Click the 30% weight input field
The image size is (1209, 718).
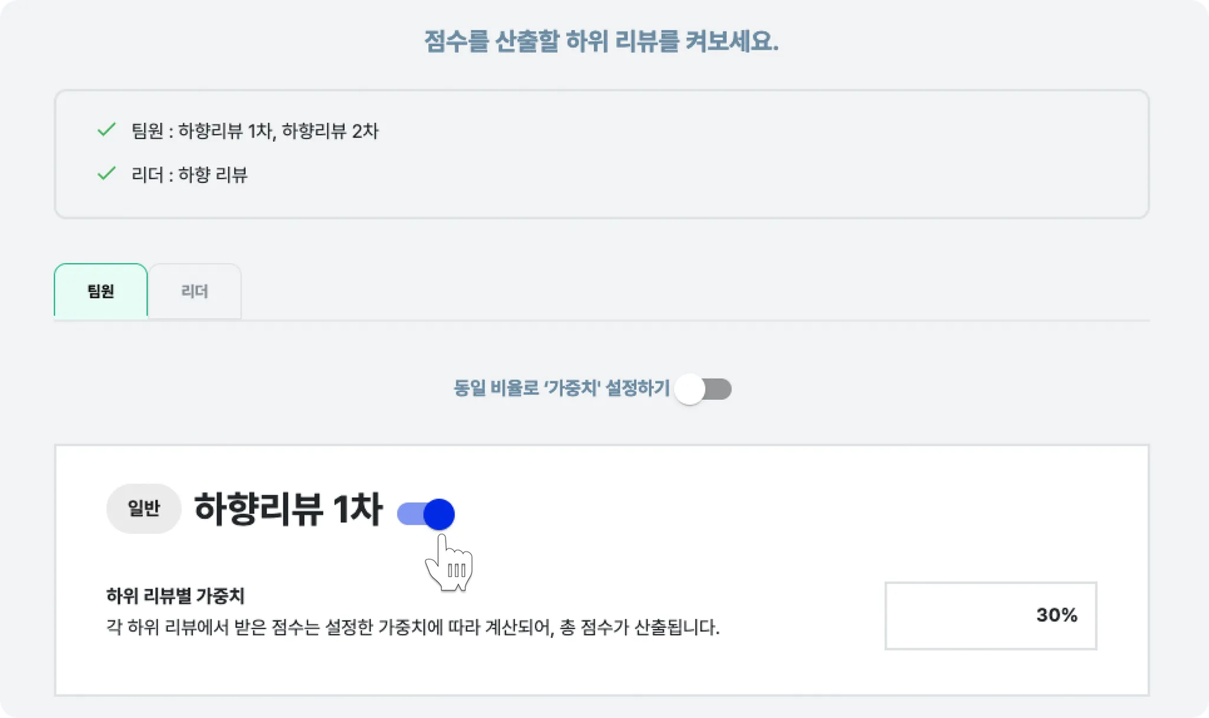(x=991, y=615)
